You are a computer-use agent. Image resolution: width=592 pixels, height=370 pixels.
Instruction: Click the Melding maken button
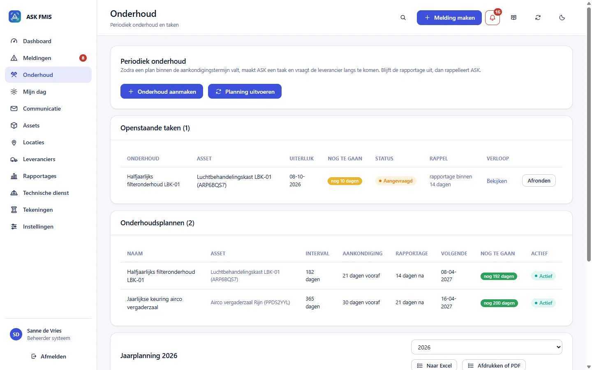coord(449,18)
